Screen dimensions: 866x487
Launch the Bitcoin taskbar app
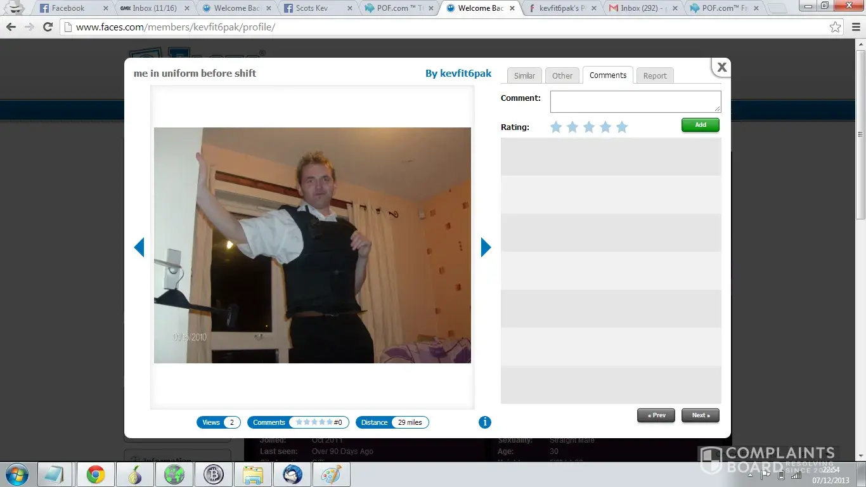(x=213, y=474)
